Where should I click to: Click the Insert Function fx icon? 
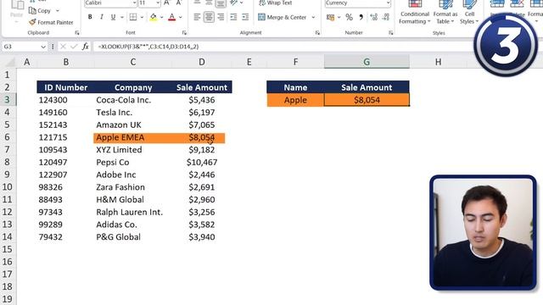click(85, 47)
